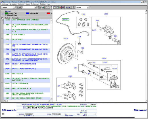Click callout 2221 beside the piston
148x119 pixels.
click(116, 36)
